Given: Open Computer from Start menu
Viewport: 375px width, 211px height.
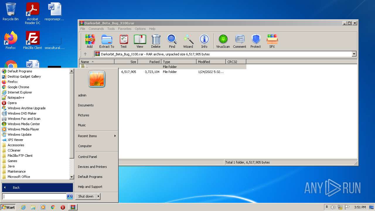Looking at the screenshot, I should click(85, 146).
